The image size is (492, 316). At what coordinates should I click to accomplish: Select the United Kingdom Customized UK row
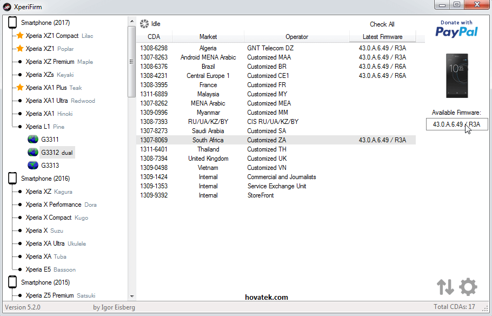click(276, 159)
